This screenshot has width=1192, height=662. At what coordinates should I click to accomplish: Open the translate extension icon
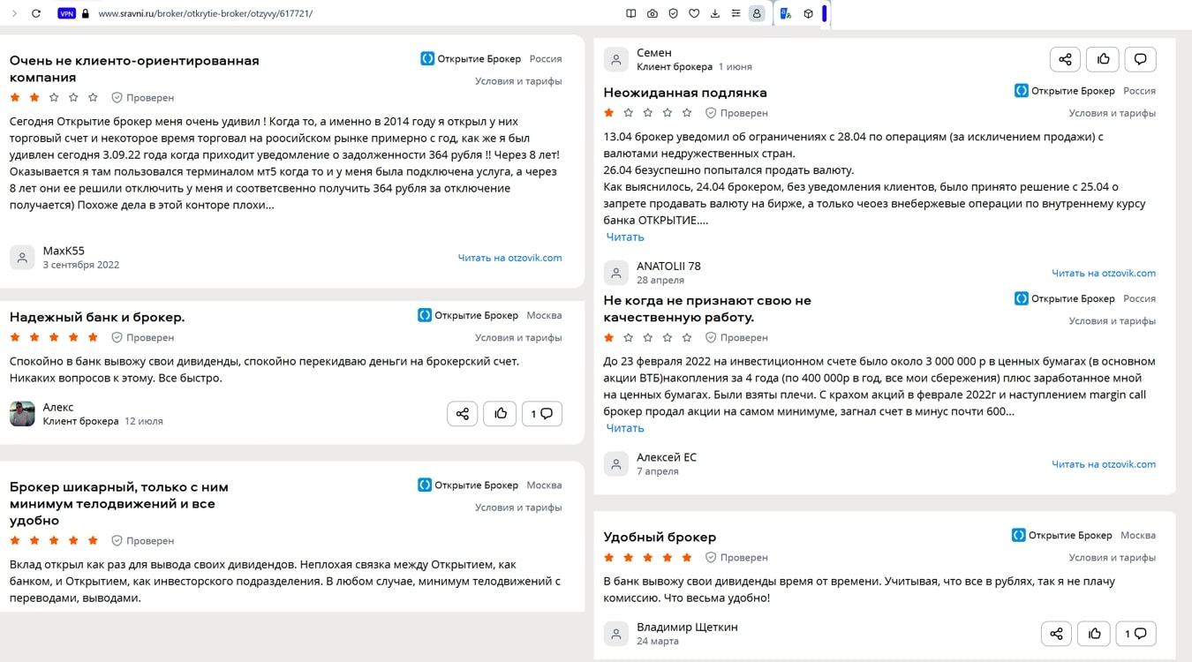click(x=785, y=13)
